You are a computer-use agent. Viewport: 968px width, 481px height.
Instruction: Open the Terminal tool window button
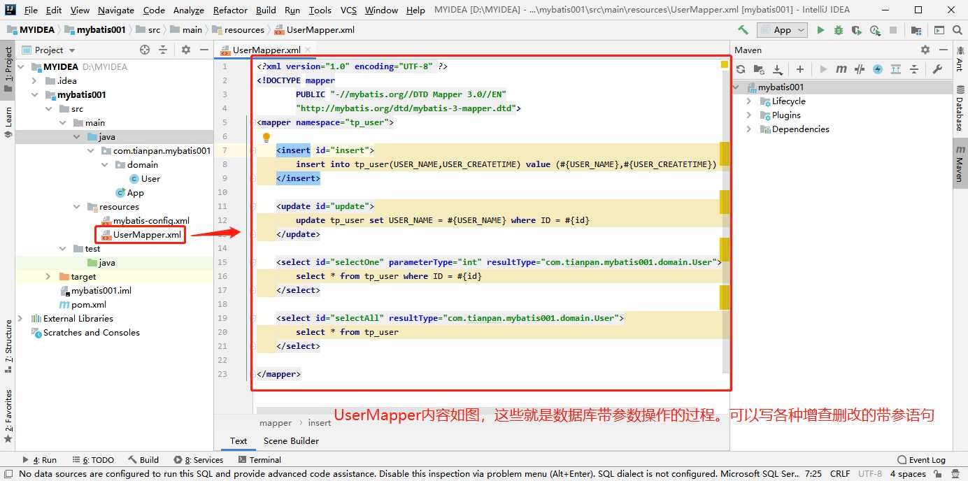pyautogui.click(x=259, y=460)
